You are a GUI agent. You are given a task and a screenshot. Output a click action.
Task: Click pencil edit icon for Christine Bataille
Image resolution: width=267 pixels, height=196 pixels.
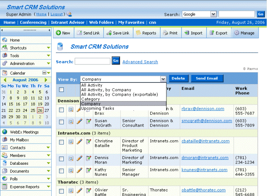(x=80, y=142)
